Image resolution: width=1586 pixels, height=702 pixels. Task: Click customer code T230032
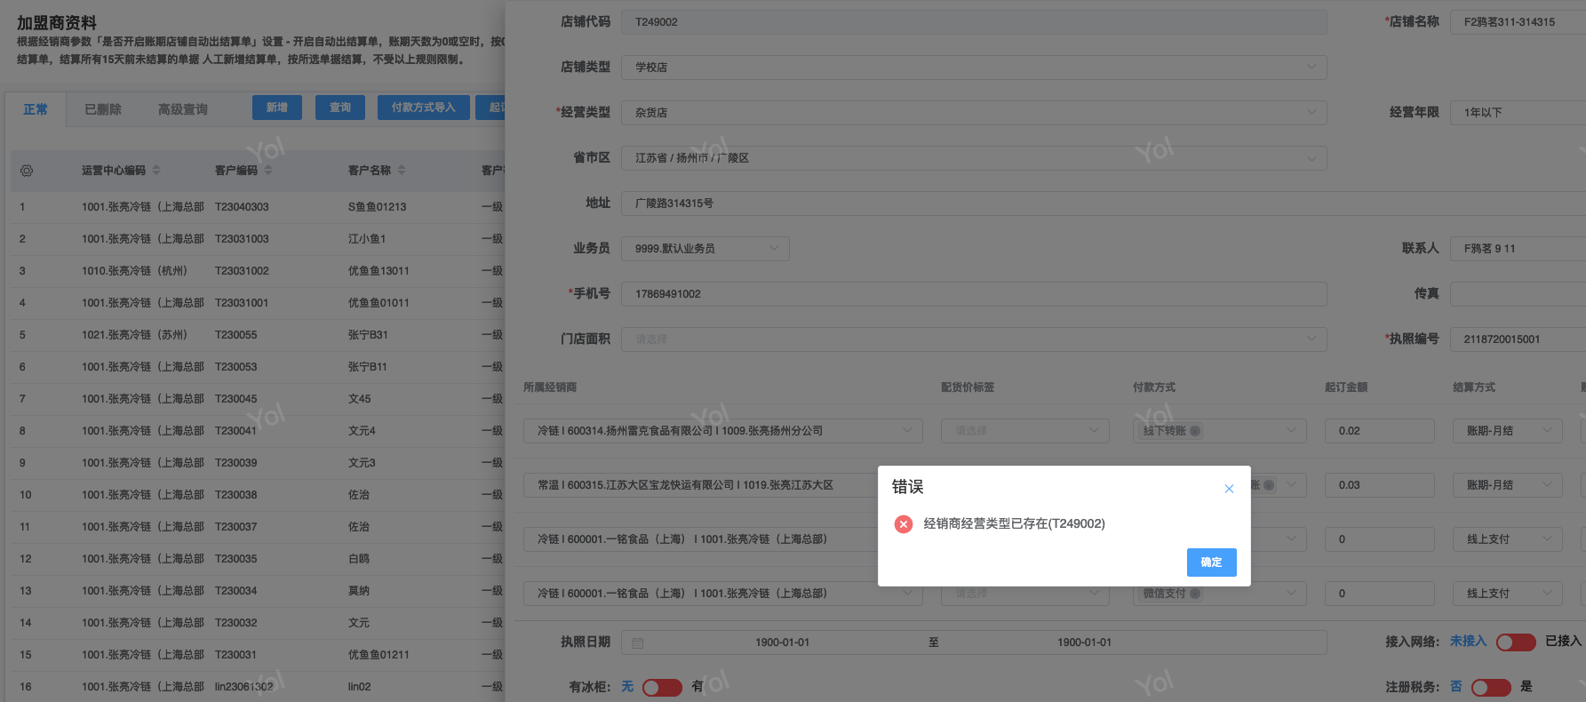tap(235, 623)
